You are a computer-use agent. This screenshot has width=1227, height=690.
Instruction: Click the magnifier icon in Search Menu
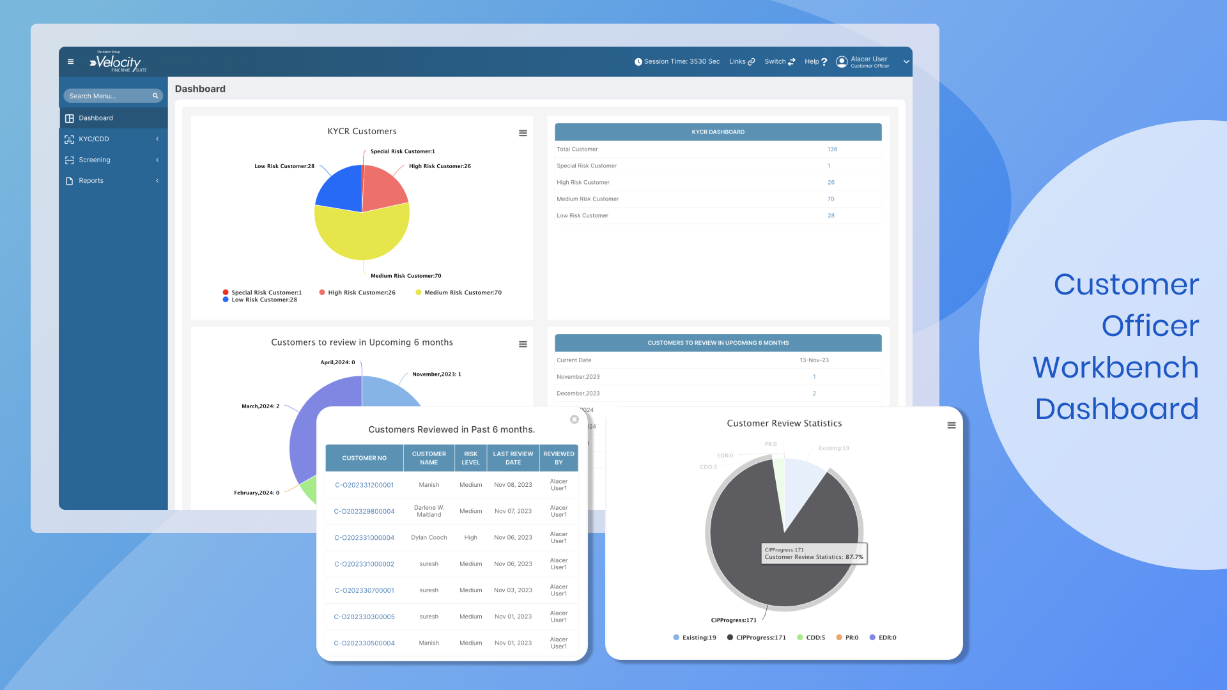click(x=154, y=95)
